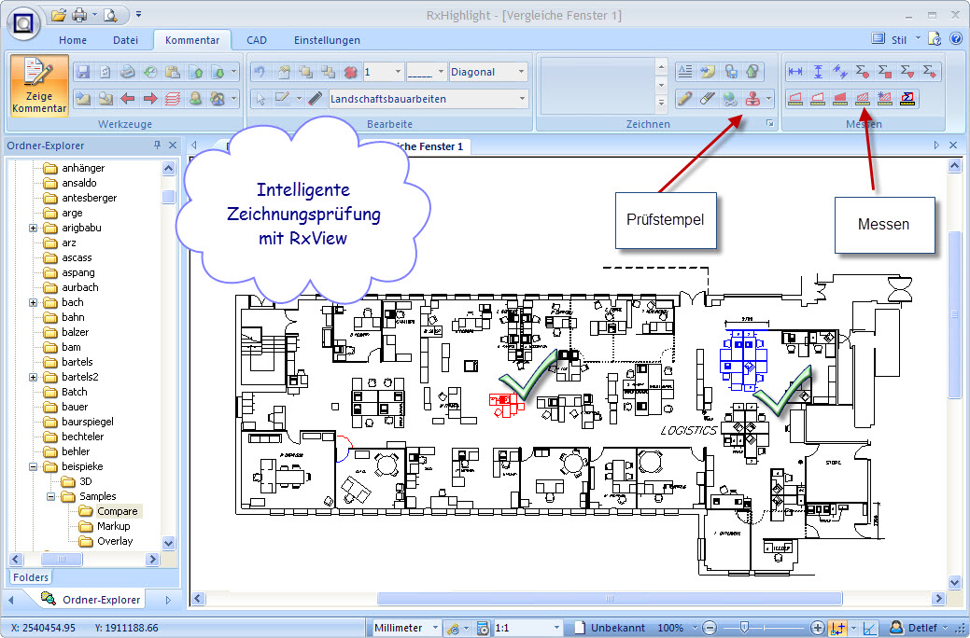Screen dimensions: 970x638
Task: Toggle the axis graph icon in status bar
Action: click(869, 628)
